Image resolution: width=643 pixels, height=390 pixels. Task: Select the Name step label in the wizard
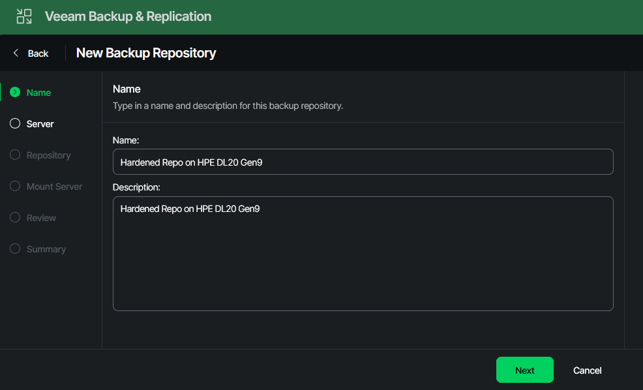pos(38,93)
